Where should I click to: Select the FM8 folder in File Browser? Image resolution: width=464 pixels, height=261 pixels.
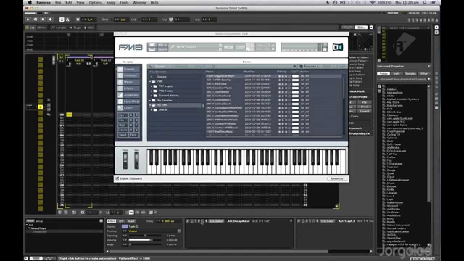point(160,82)
